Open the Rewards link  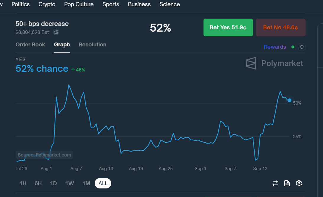point(275,47)
